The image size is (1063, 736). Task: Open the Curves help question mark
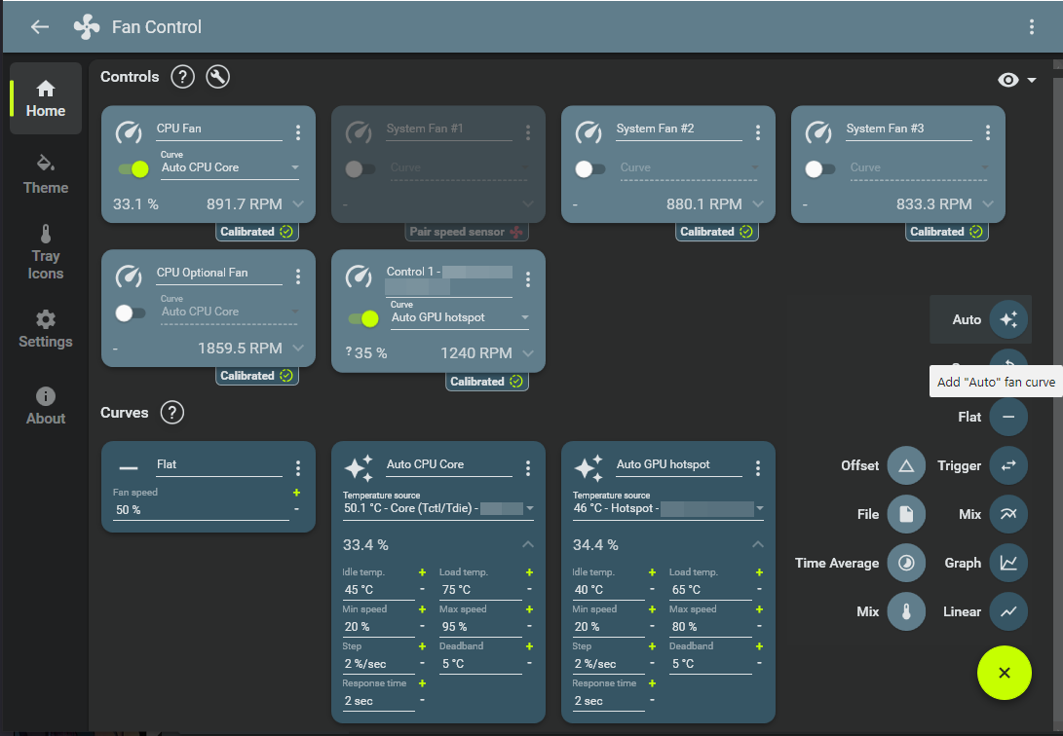click(x=172, y=413)
